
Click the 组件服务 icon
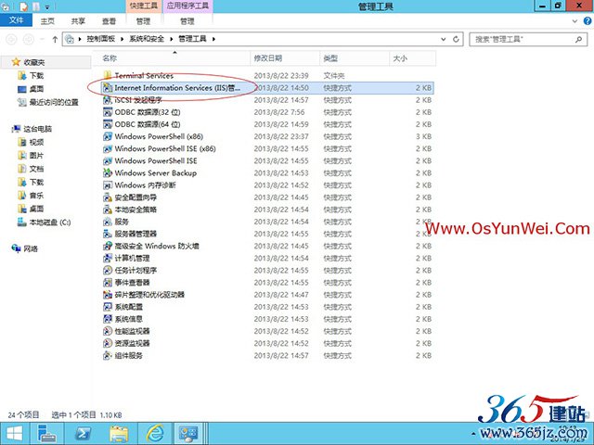[108, 355]
